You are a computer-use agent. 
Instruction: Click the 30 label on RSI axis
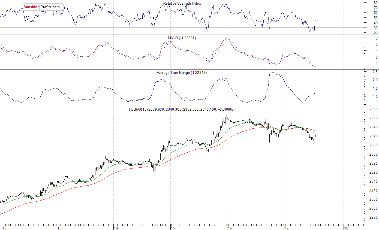coord(375,28)
